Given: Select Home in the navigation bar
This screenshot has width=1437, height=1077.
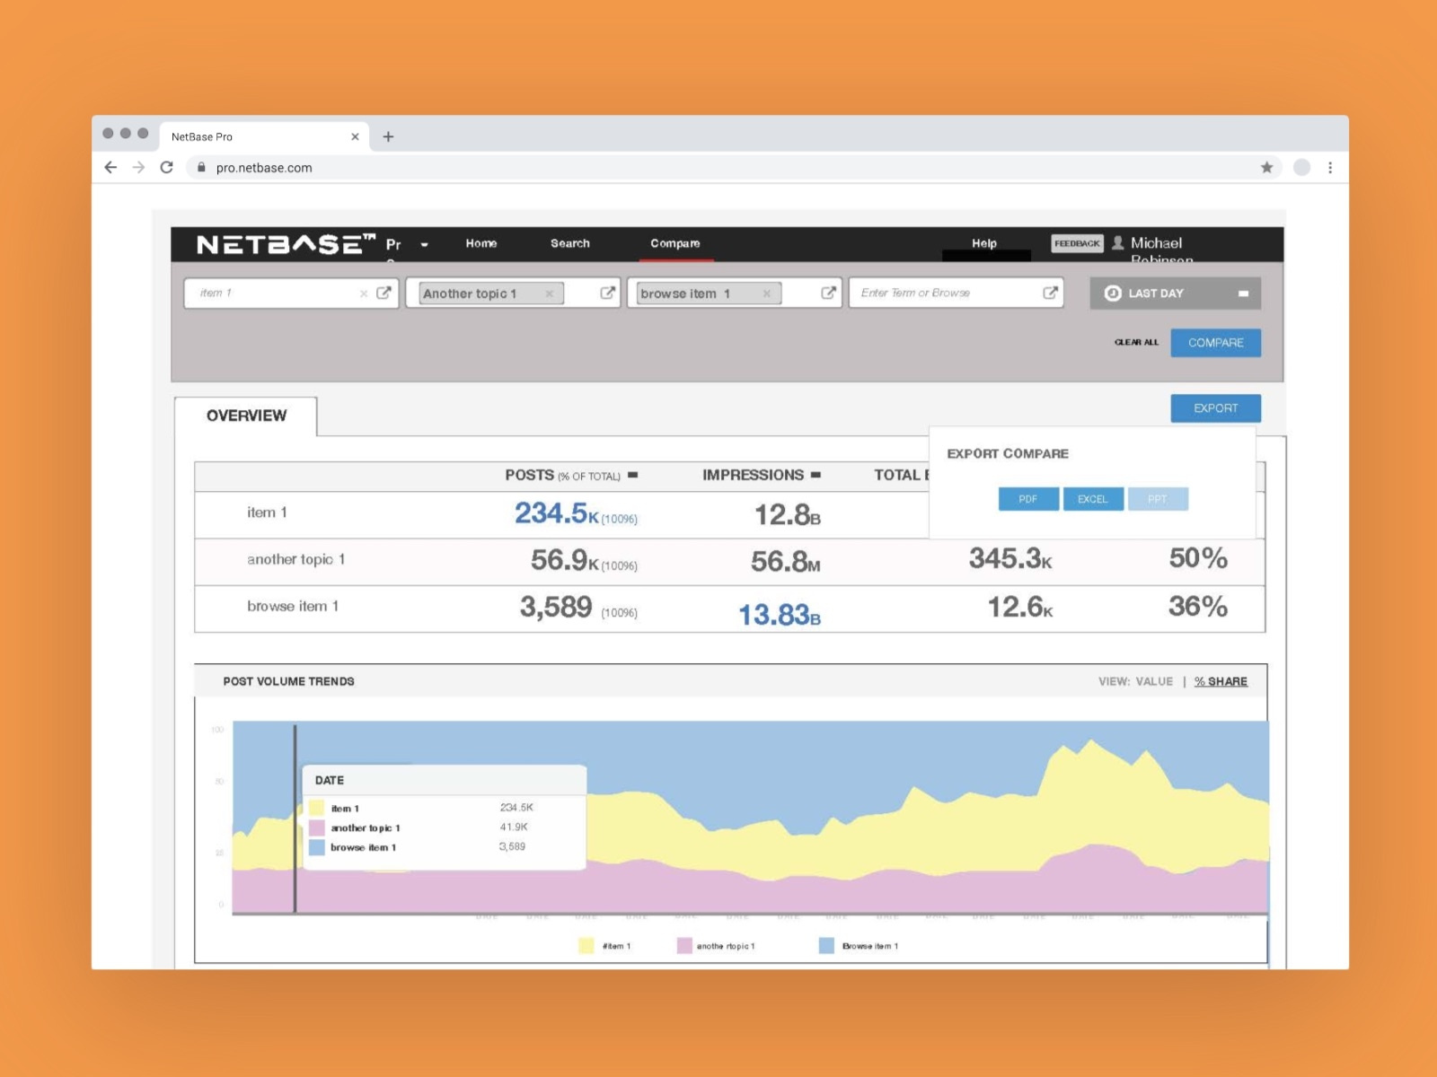Looking at the screenshot, I should [481, 243].
